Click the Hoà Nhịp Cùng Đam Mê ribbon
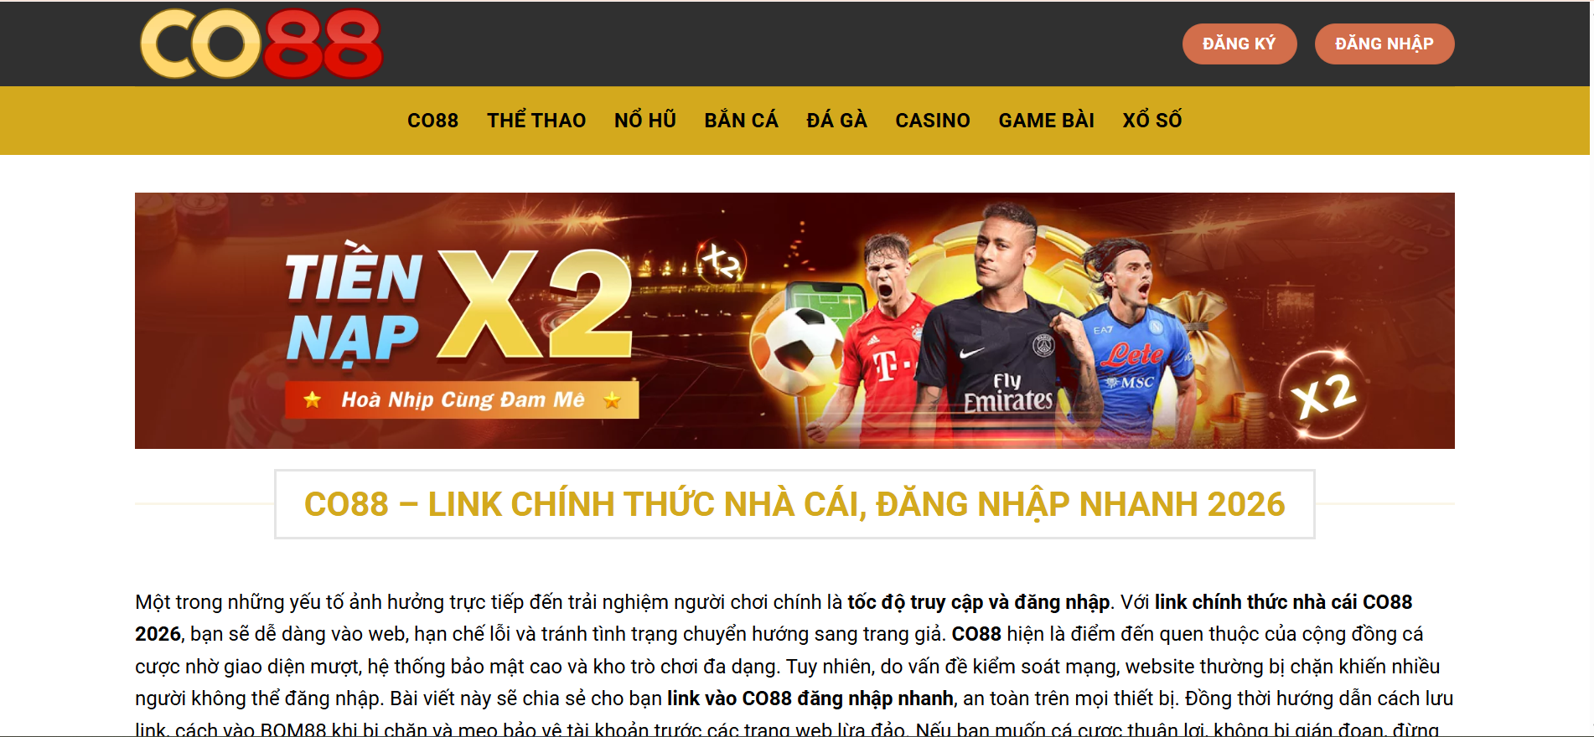Viewport: 1594px width, 737px height. pos(462,400)
